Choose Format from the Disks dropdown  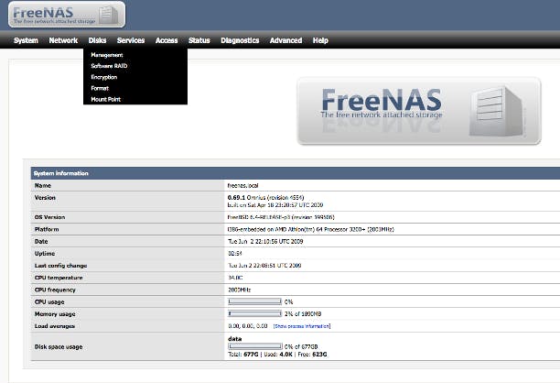click(100, 88)
